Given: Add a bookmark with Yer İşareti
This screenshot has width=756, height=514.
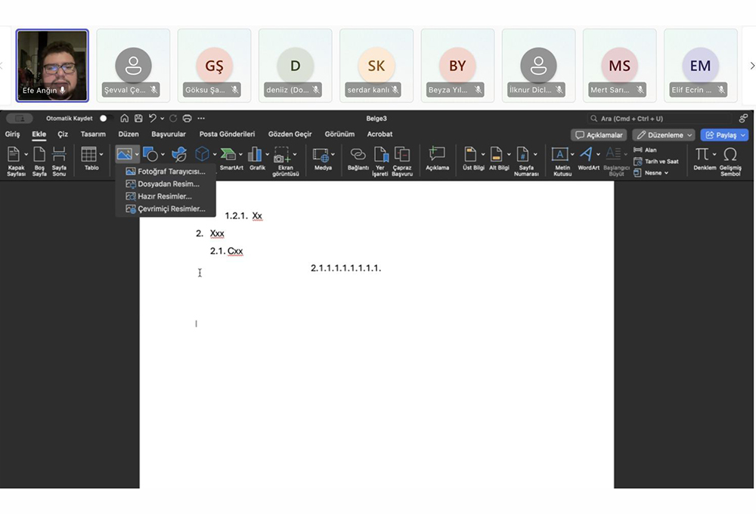Looking at the screenshot, I should pos(380,161).
